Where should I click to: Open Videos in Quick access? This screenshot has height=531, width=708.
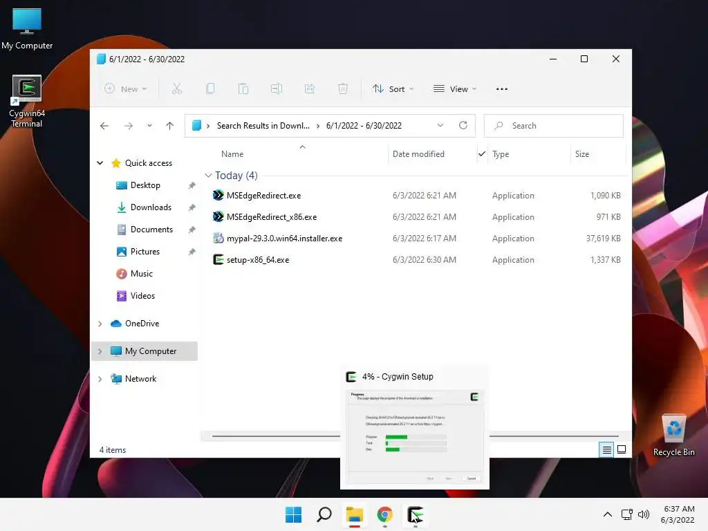(142, 296)
